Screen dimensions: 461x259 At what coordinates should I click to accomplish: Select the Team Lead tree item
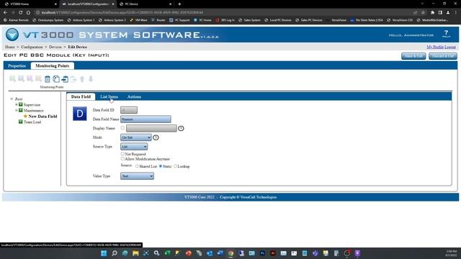coord(32,122)
